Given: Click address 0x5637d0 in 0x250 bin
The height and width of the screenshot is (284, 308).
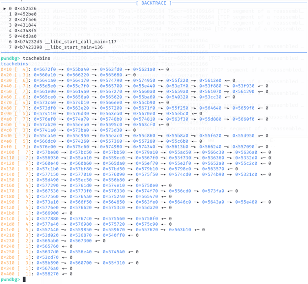Looking at the screenshot, I should 47,252.
